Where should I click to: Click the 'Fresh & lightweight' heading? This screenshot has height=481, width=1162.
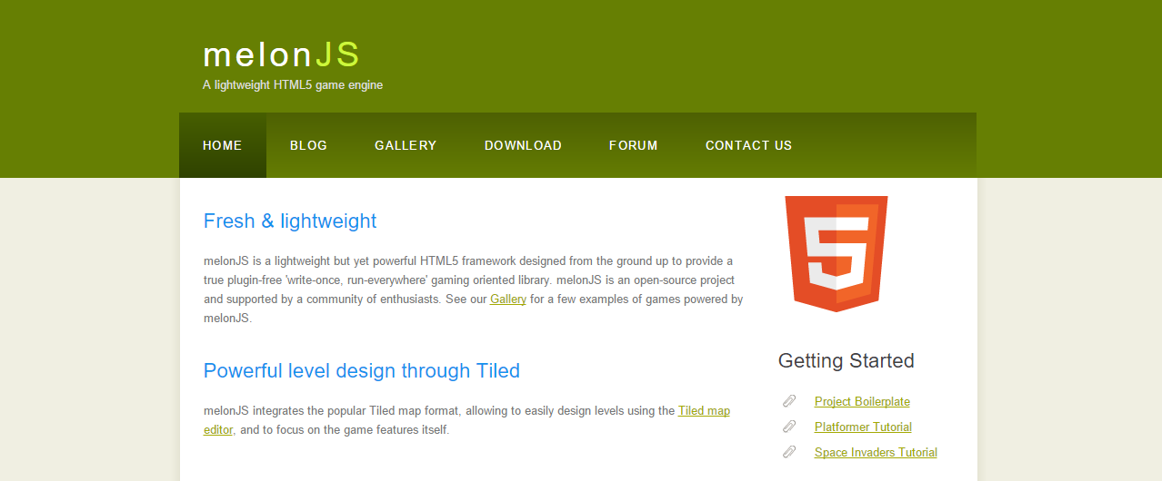pos(290,221)
